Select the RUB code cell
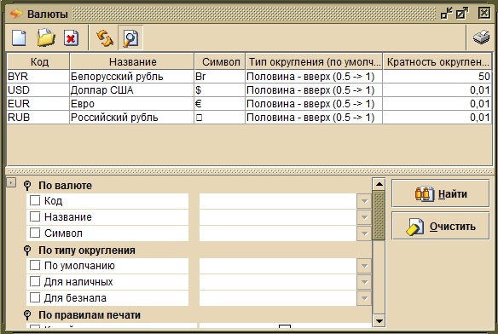The image size is (498, 334). pos(38,118)
